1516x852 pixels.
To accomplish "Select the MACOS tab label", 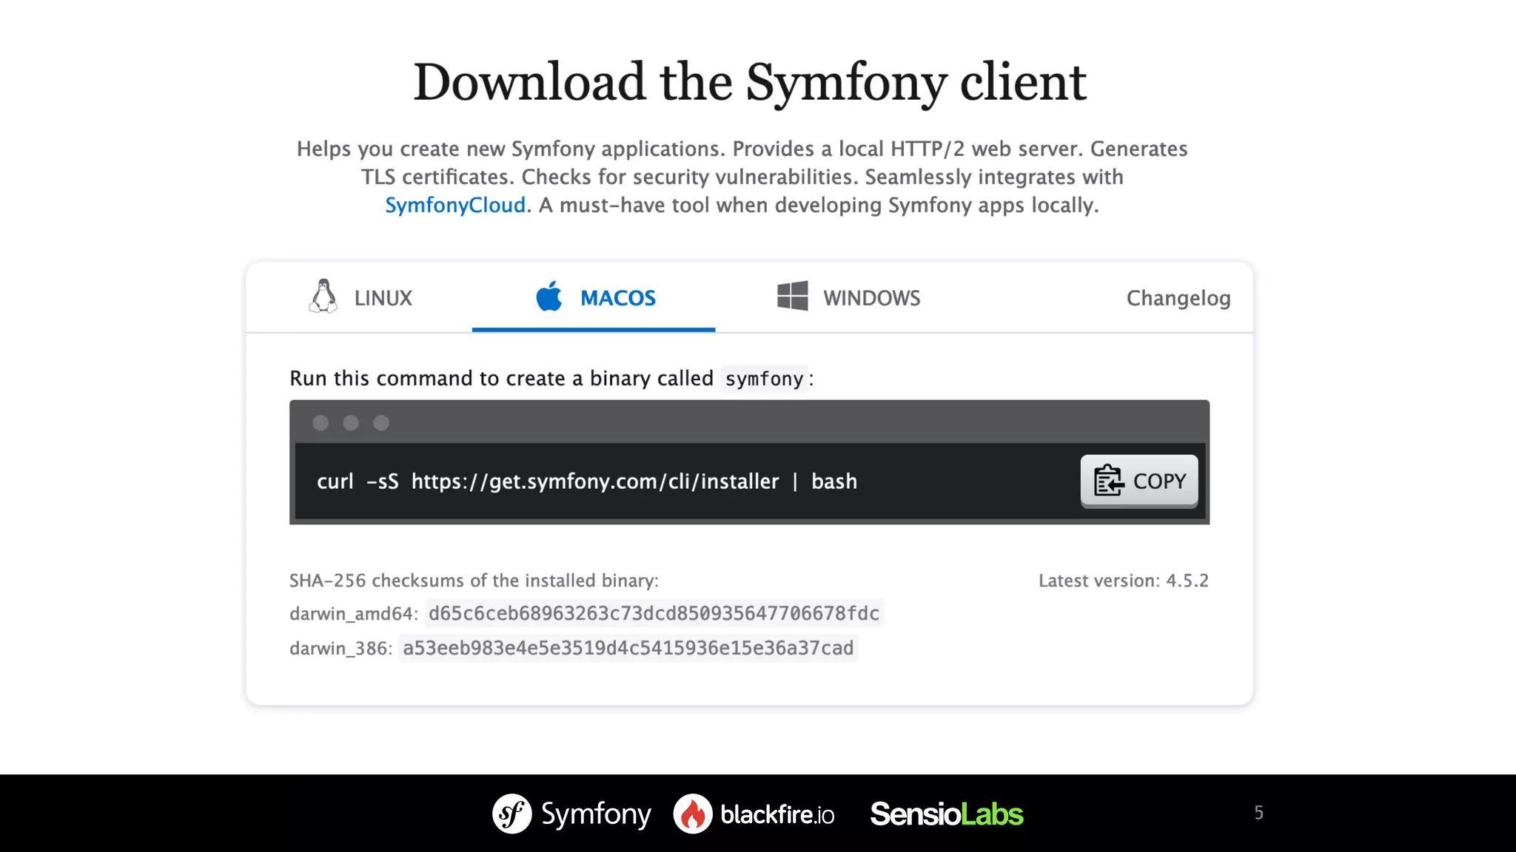I will pyautogui.click(x=617, y=298).
